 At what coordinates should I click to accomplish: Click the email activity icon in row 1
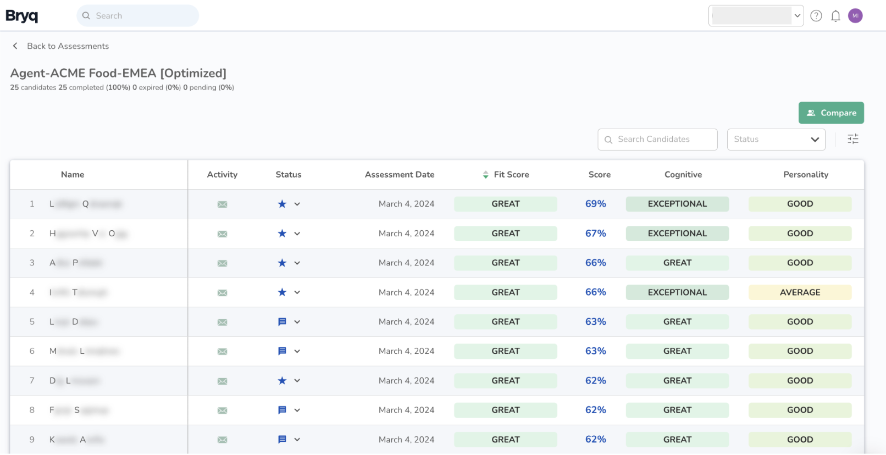[x=222, y=204]
